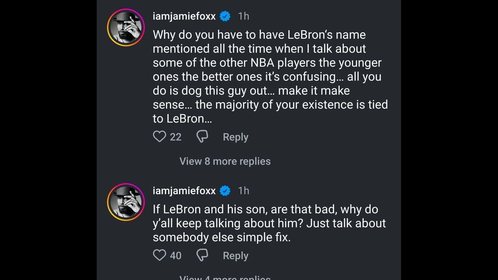The width and height of the screenshot is (498, 280).
Task: Reply to the second comment
Action: pos(235,255)
